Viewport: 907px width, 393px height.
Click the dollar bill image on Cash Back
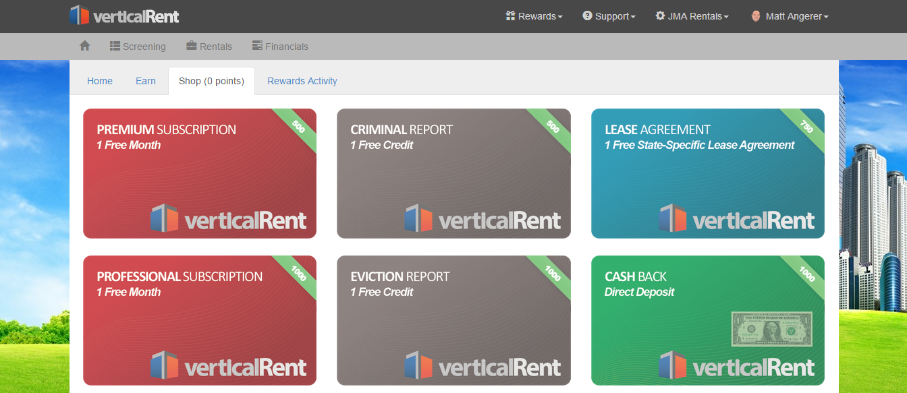tap(772, 329)
